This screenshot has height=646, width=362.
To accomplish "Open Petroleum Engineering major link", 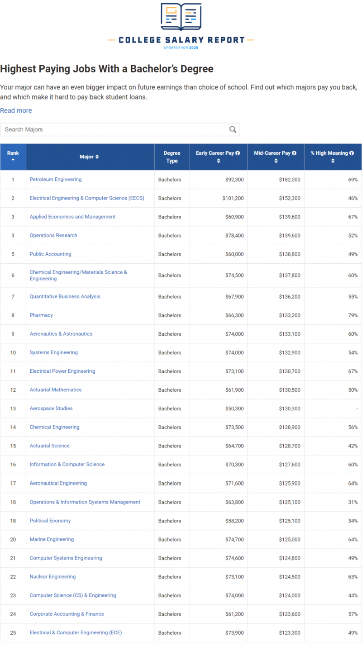I will coord(56,180).
